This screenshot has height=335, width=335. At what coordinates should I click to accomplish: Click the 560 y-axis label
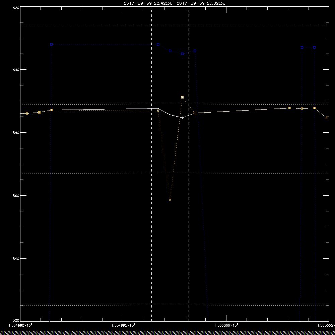[x=16, y=196]
